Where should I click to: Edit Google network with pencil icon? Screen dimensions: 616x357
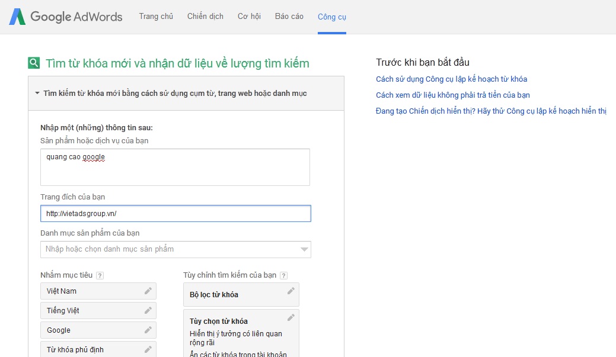tap(148, 330)
